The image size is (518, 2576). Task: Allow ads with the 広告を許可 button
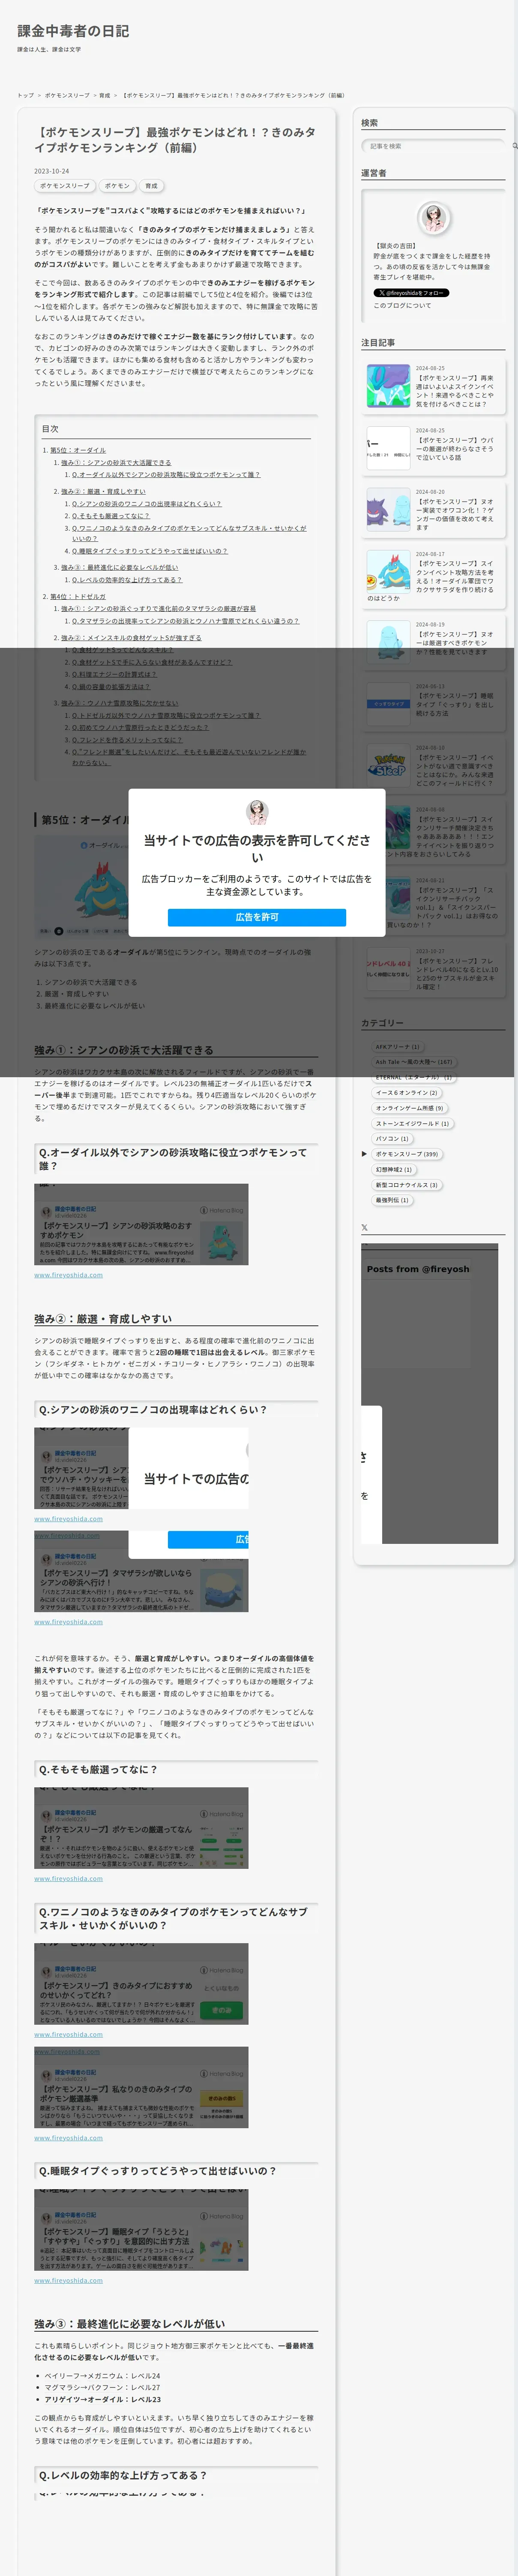pyautogui.click(x=257, y=917)
